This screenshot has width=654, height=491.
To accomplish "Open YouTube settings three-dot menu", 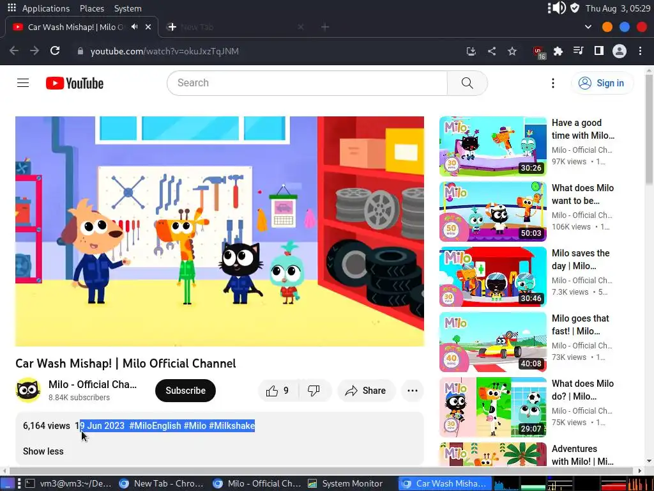I will pyautogui.click(x=553, y=83).
